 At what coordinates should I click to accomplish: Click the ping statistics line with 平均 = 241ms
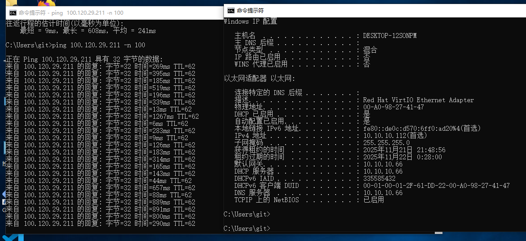coord(88,31)
